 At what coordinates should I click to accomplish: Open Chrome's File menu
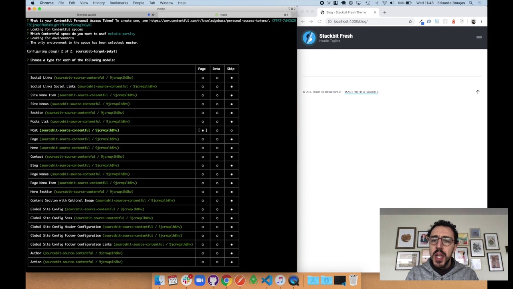61,3
